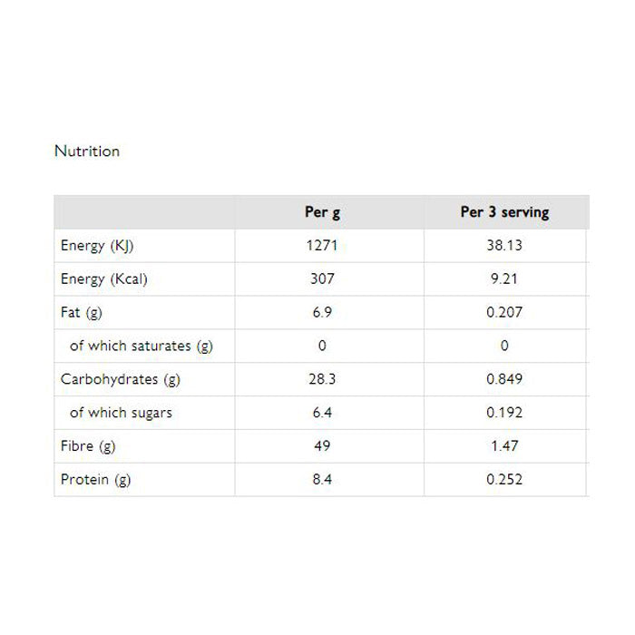Click the 8.4 protein value cell
The width and height of the screenshot is (635, 635).
point(322,480)
